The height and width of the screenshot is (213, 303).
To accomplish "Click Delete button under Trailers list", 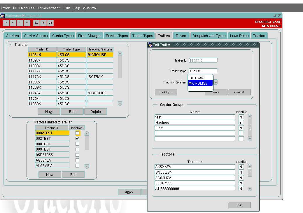I will click(96, 112).
